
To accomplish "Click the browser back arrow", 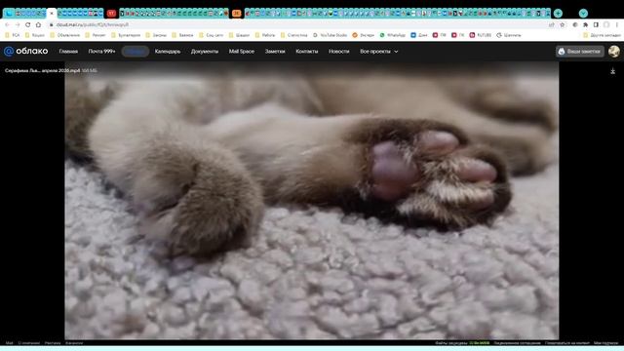I will (x=7, y=24).
